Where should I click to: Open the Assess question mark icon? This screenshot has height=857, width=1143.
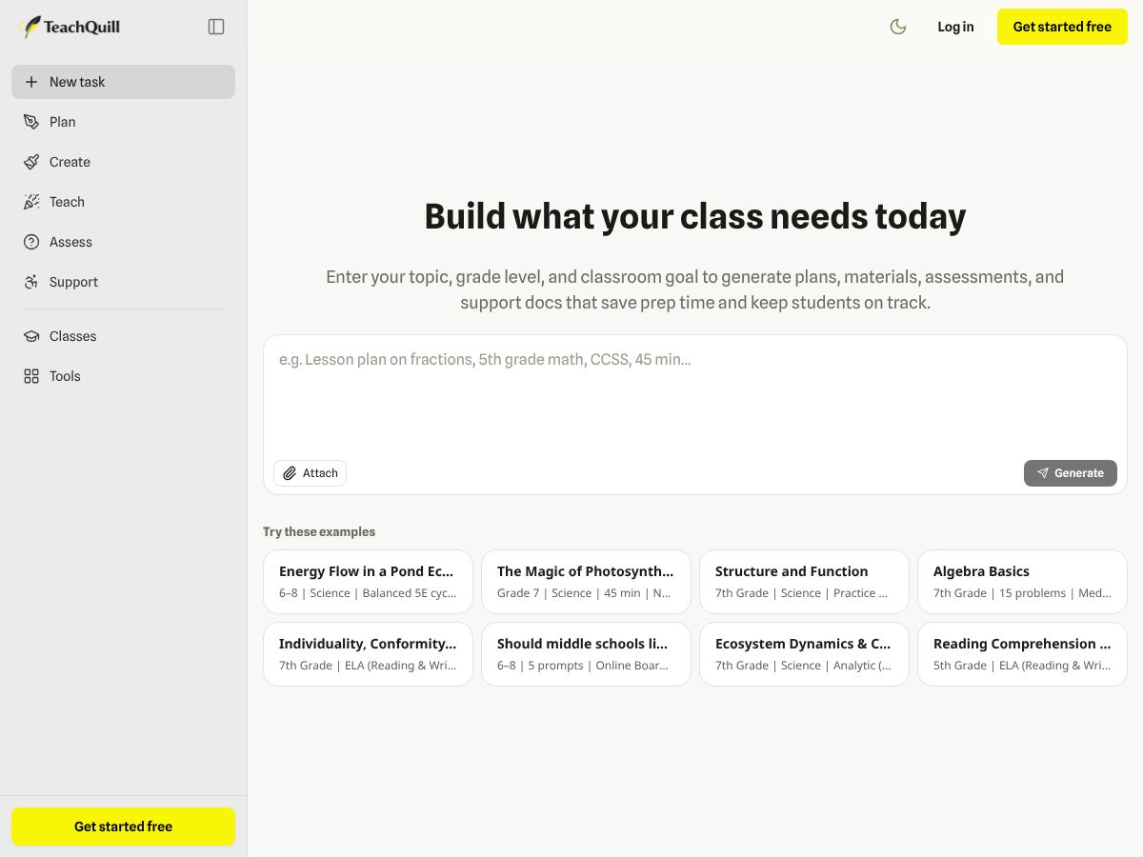(x=31, y=242)
